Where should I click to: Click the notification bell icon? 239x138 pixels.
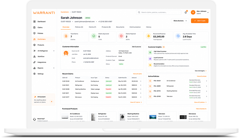tap(186, 12)
